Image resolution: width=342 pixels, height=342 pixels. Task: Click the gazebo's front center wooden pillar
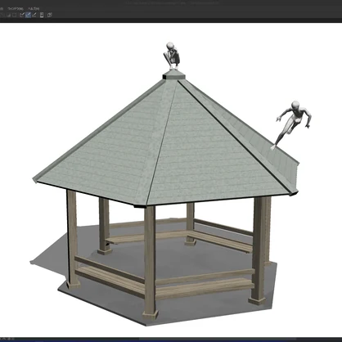150,262
